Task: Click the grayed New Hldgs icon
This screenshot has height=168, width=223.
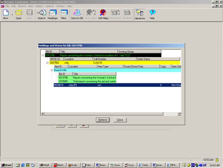Action: 91,12
